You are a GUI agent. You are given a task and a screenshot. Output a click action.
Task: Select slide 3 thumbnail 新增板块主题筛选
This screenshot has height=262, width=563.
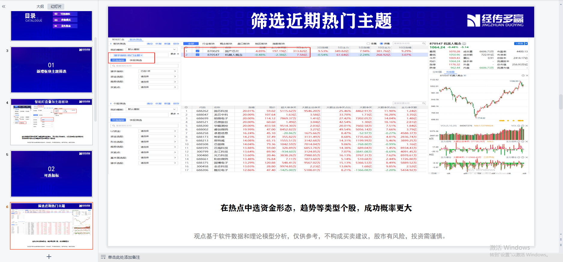(51, 70)
